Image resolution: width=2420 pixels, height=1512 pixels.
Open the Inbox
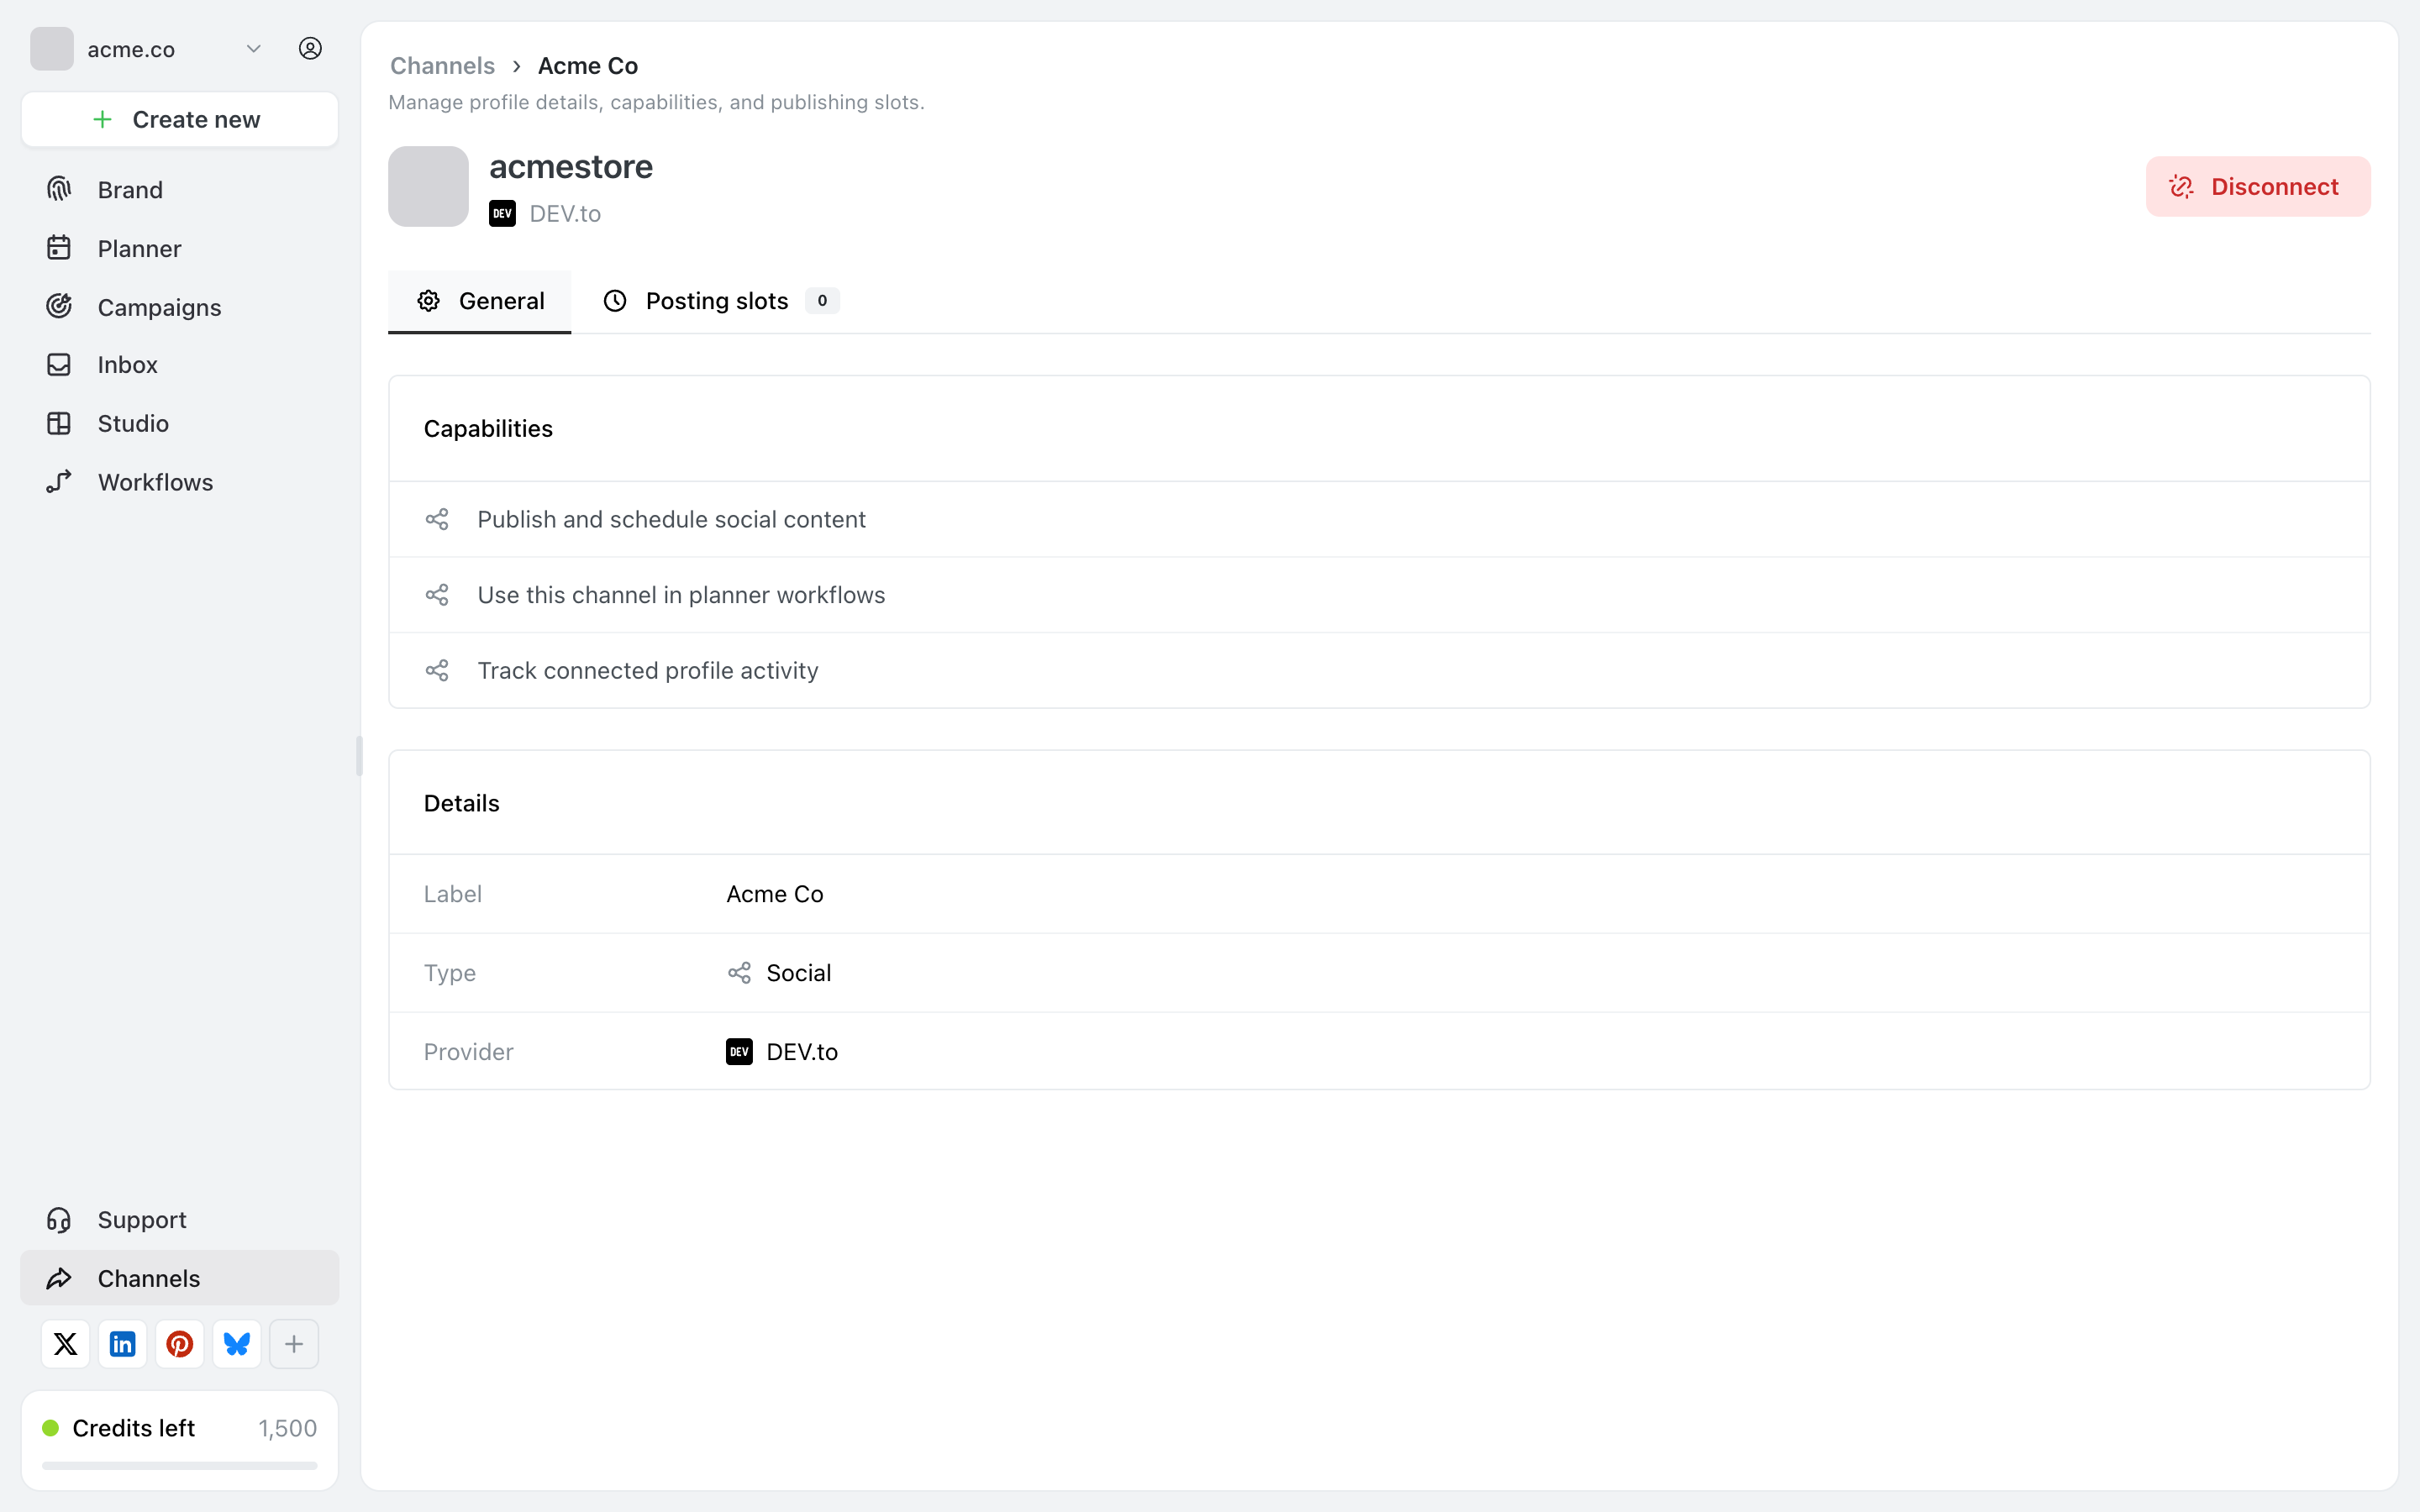(x=180, y=365)
